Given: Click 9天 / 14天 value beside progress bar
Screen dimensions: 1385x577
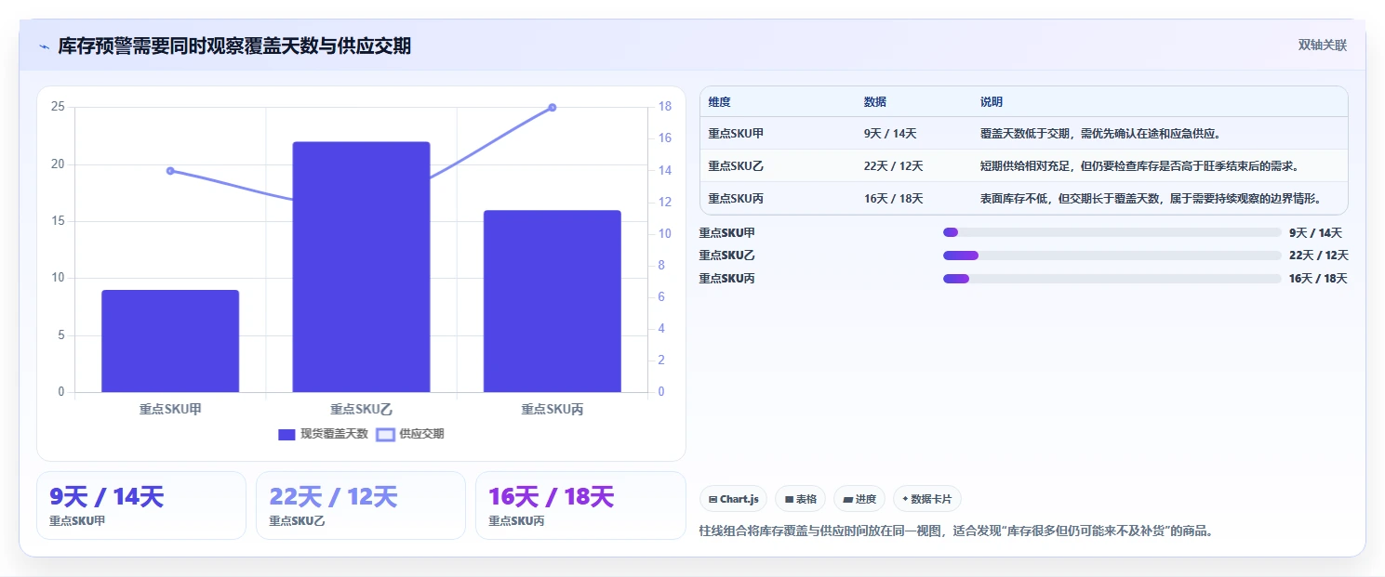Looking at the screenshot, I should point(1315,233).
